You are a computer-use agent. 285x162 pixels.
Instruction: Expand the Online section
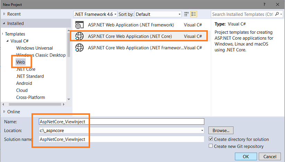coord(5,112)
